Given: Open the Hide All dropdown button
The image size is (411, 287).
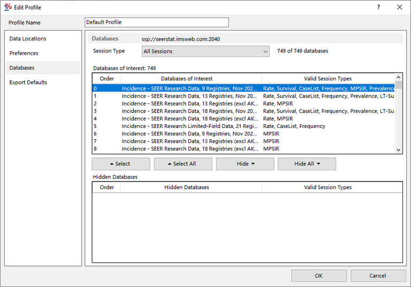Looking at the screenshot, I should tap(307, 164).
